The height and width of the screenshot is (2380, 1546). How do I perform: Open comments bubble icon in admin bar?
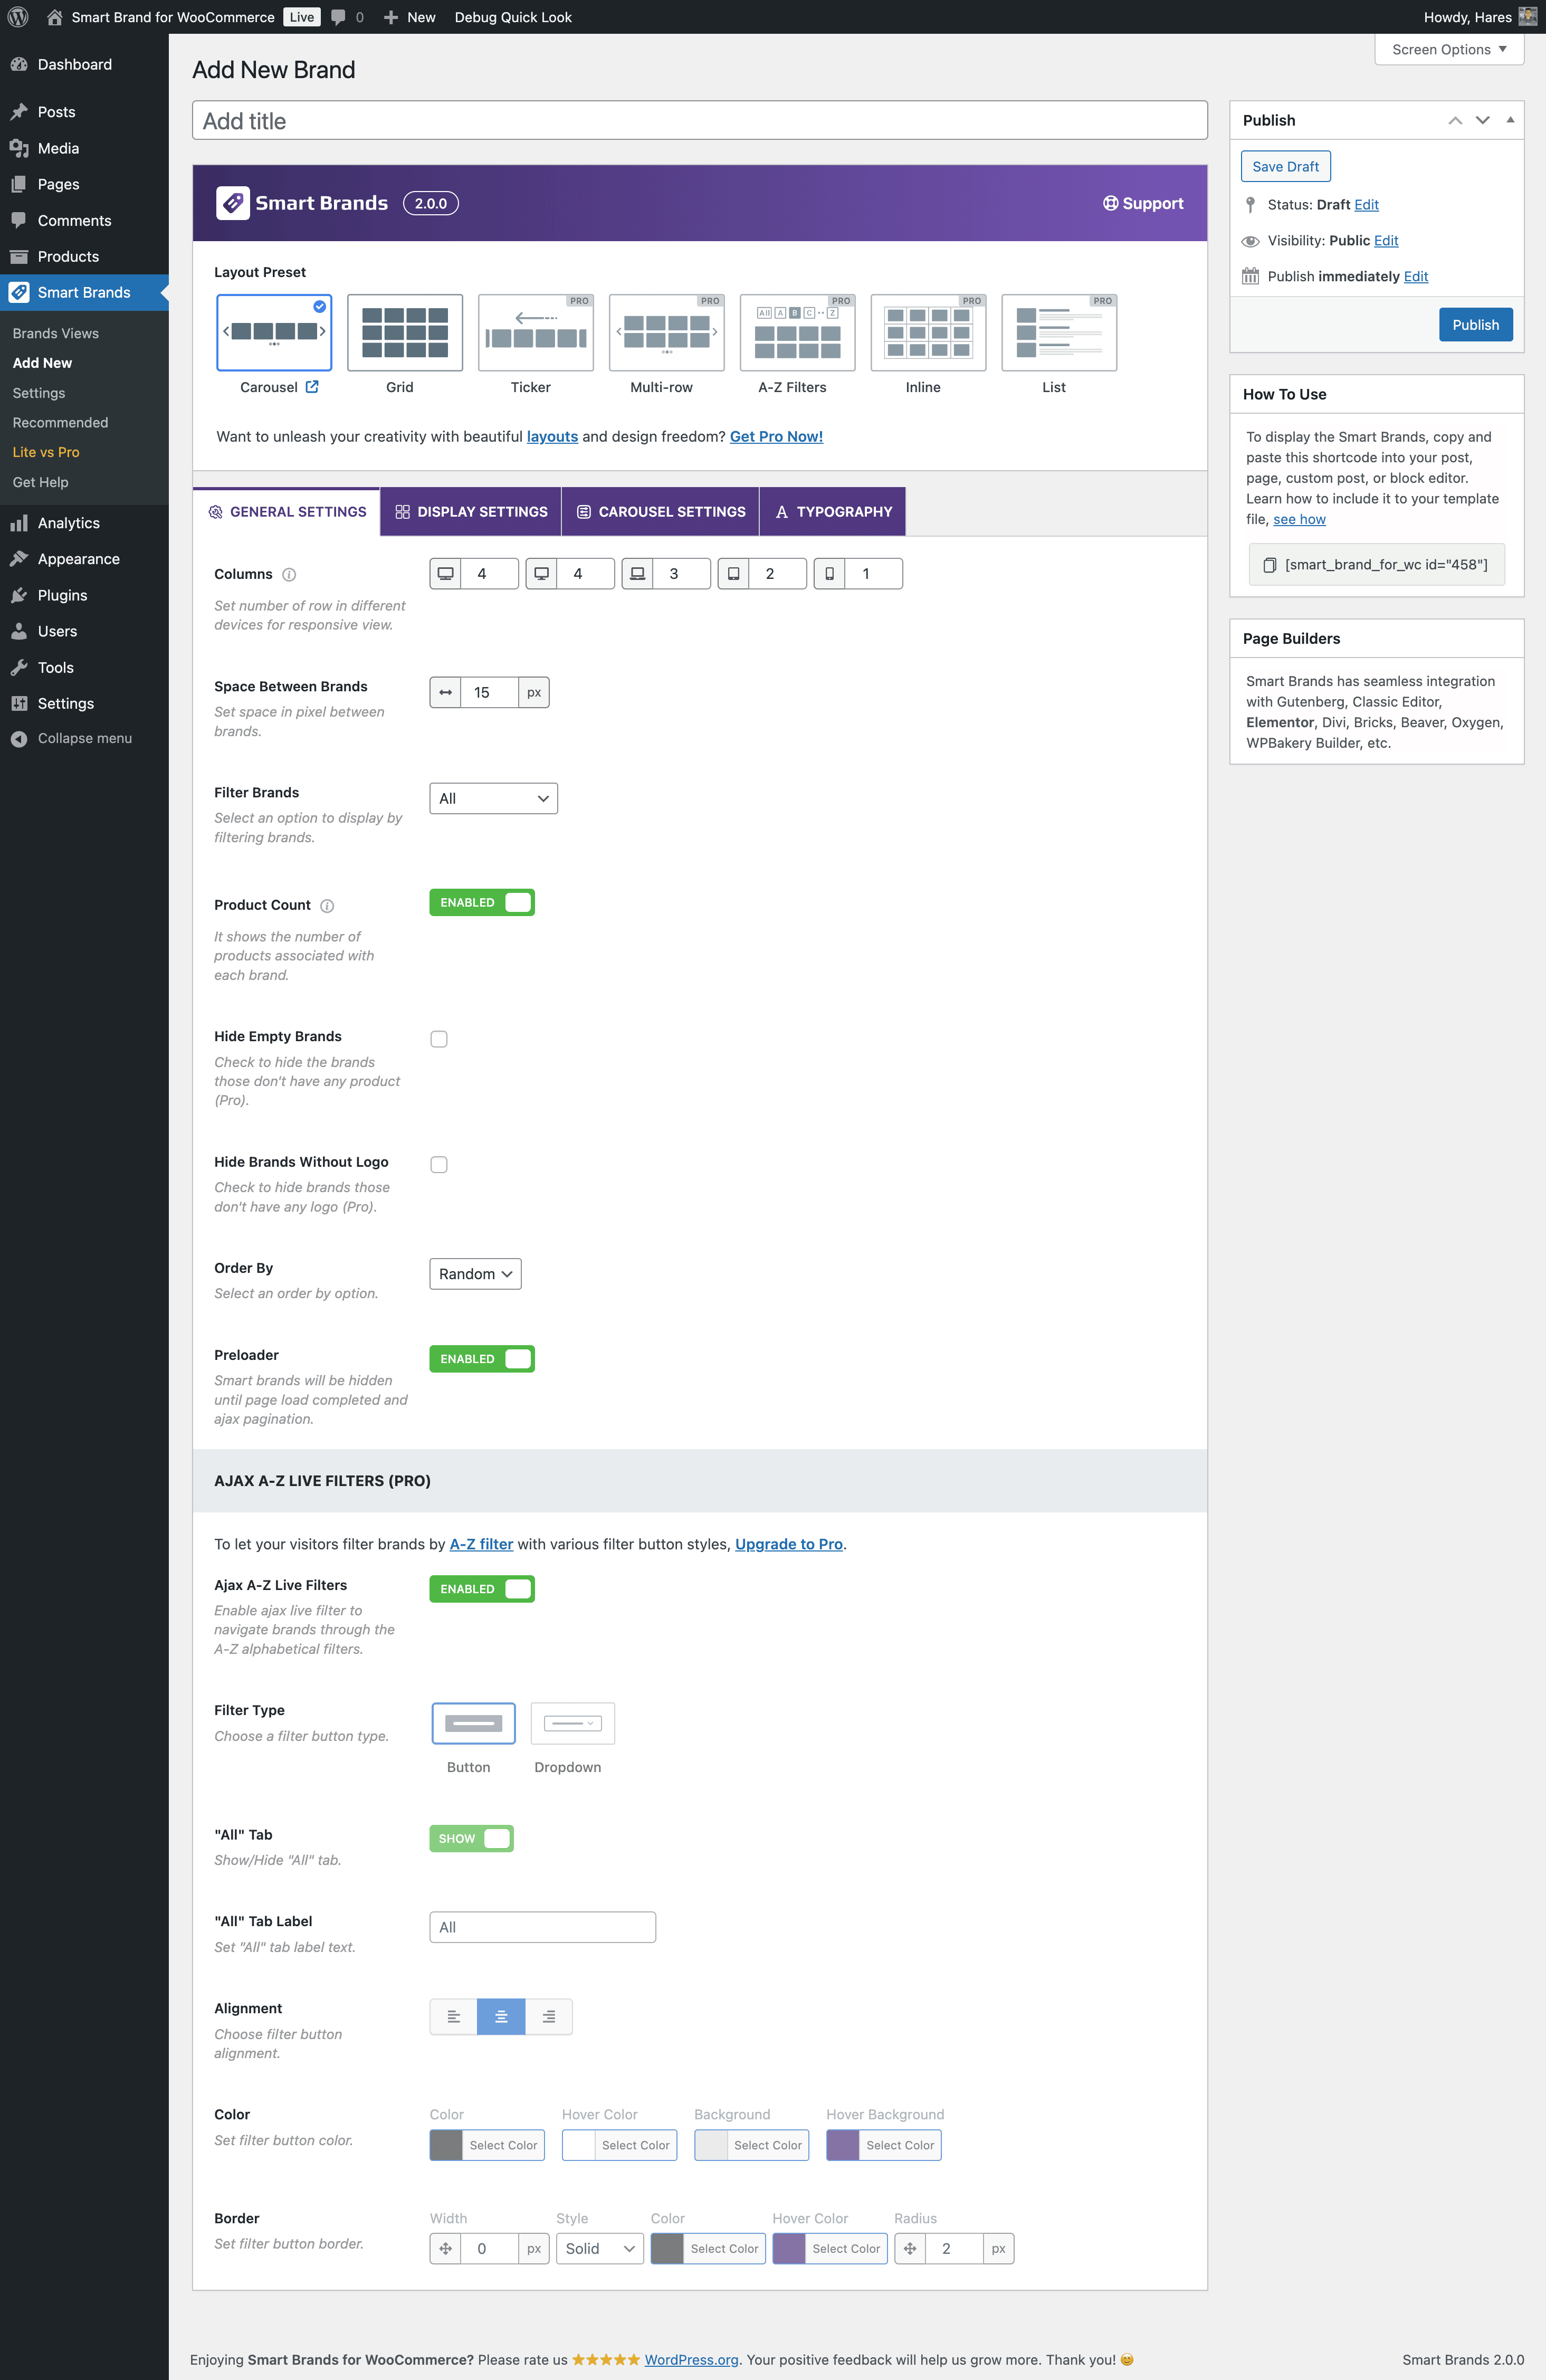(339, 17)
